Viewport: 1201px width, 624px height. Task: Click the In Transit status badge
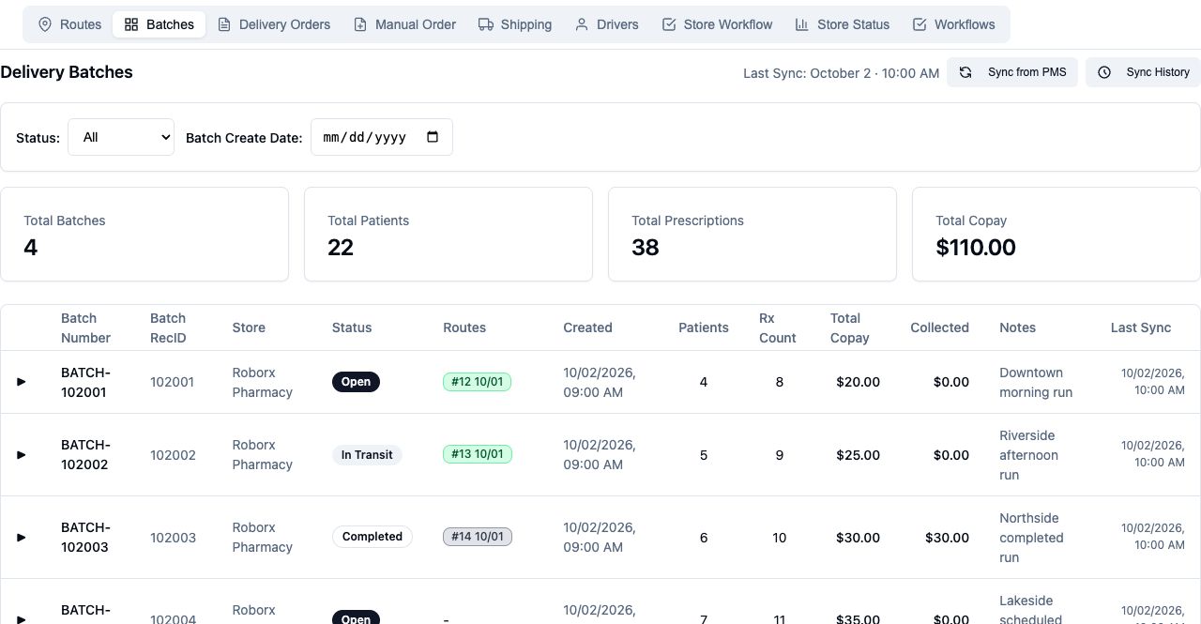(x=367, y=455)
